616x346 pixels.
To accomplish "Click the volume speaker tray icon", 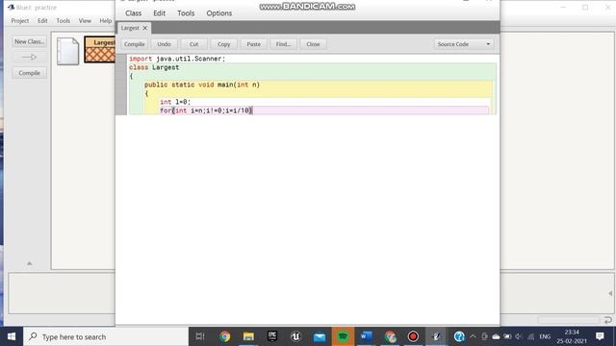I will [x=519, y=336].
